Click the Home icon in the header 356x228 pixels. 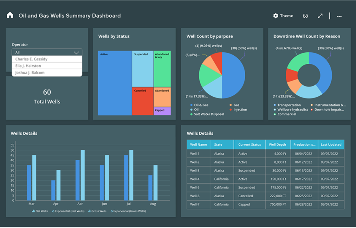(x=10, y=15)
